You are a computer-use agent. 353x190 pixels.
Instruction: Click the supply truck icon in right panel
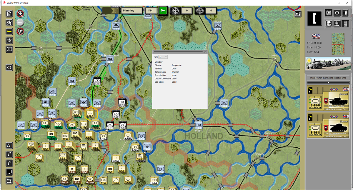[x=337, y=23]
